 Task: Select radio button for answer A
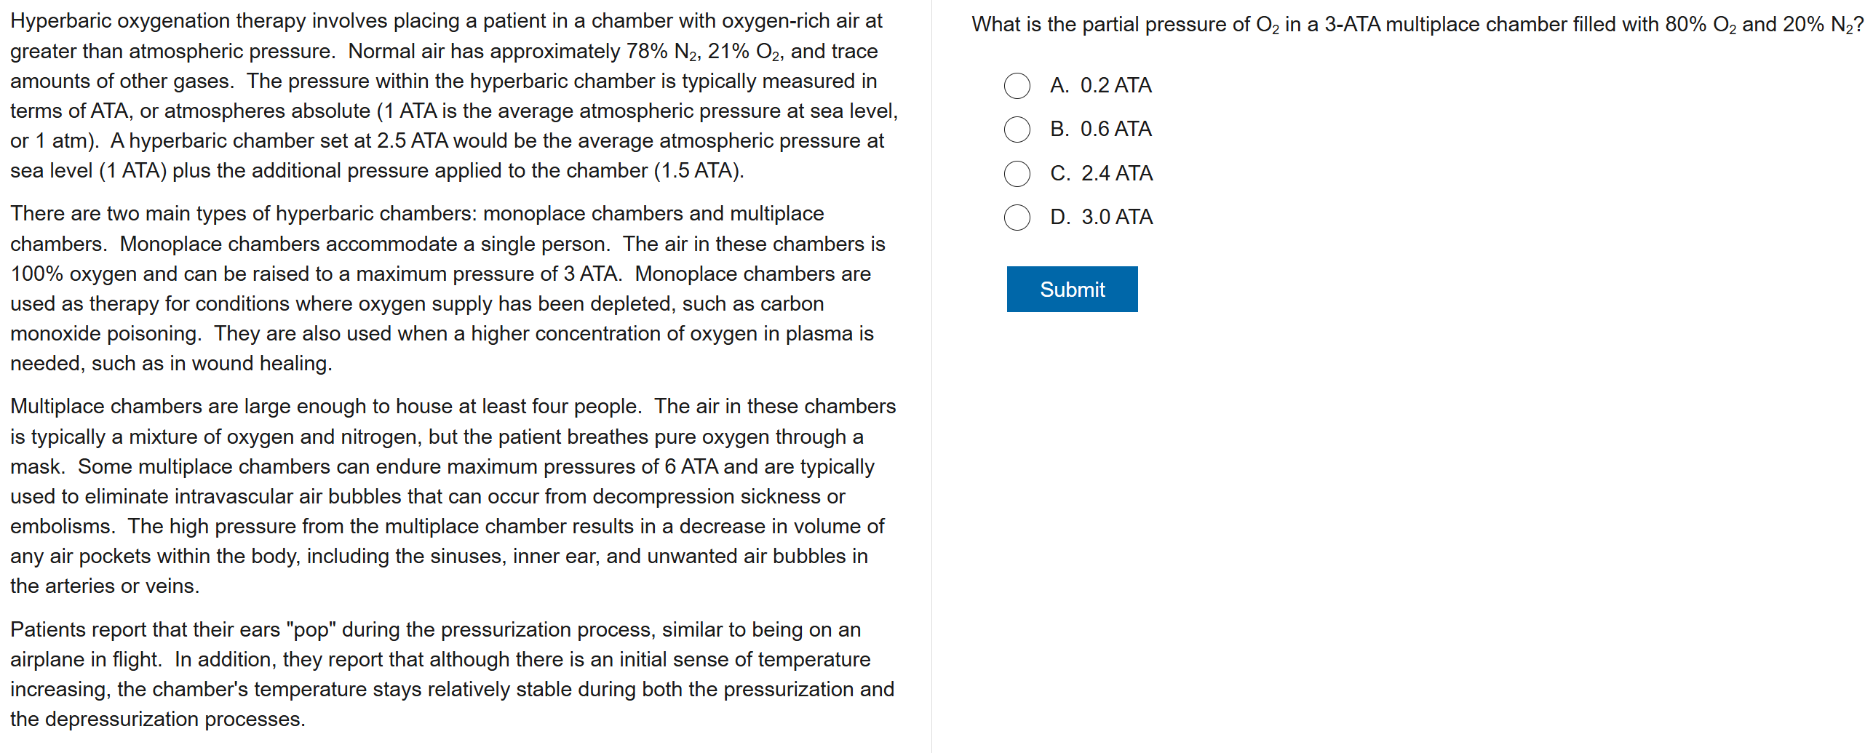[x=1017, y=86]
